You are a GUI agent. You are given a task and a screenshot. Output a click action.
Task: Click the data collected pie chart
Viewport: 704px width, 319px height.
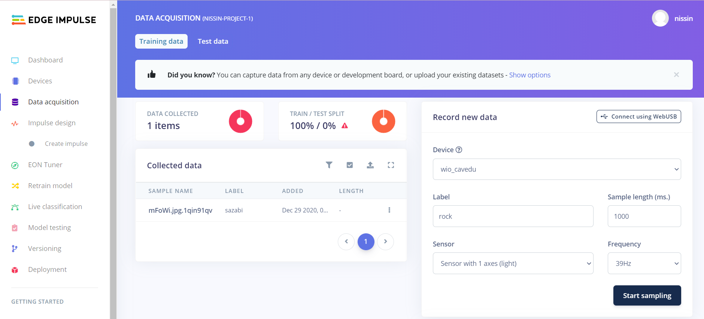240,121
